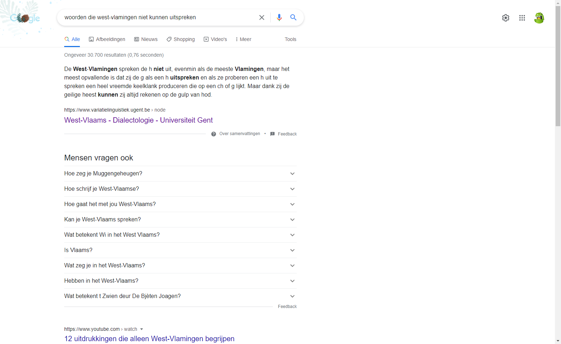The image size is (561, 344).
Task: Open the account profile avatar
Action: tap(539, 18)
